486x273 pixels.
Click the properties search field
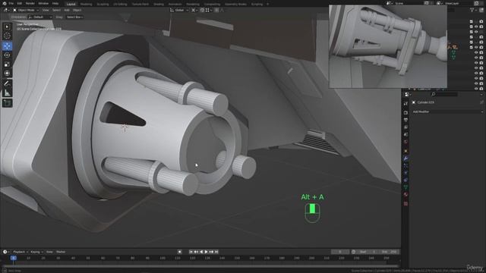coord(443,94)
